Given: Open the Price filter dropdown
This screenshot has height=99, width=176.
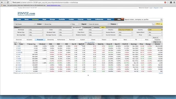Looking at the screenshot, I should tap(155, 35).
